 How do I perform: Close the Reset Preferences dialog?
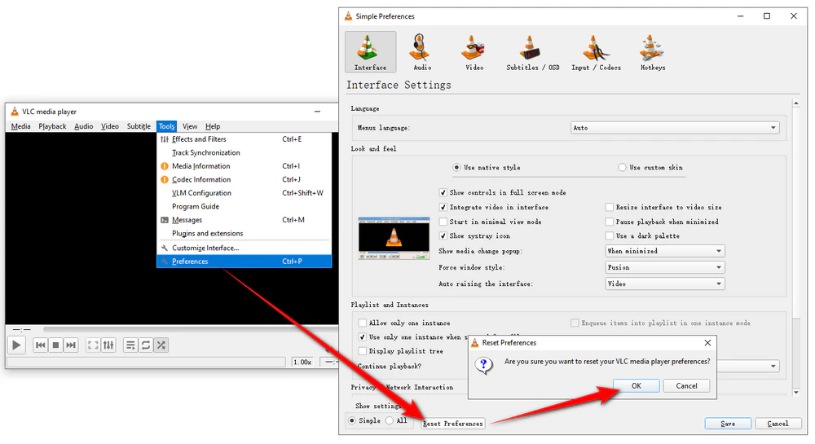707,343
